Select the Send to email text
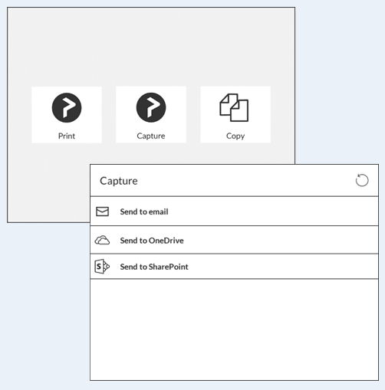The width and height of the screenshot is (385, 390). (x=144, y=211)
